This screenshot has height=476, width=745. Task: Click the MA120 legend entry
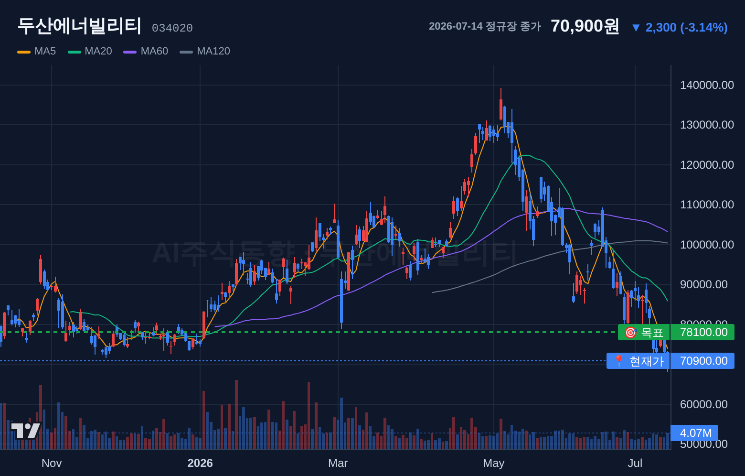[205, 51]
